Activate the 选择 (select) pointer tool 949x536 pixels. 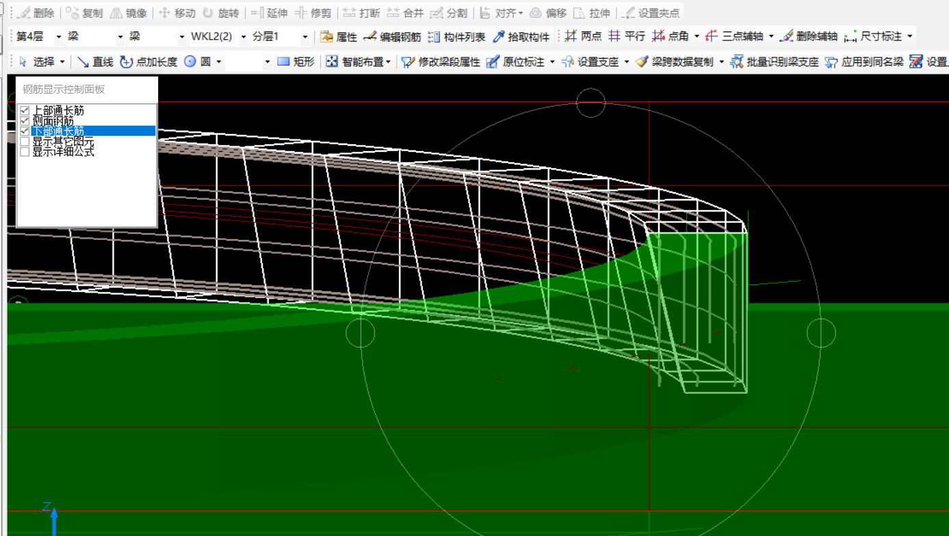tap(37, 62)
